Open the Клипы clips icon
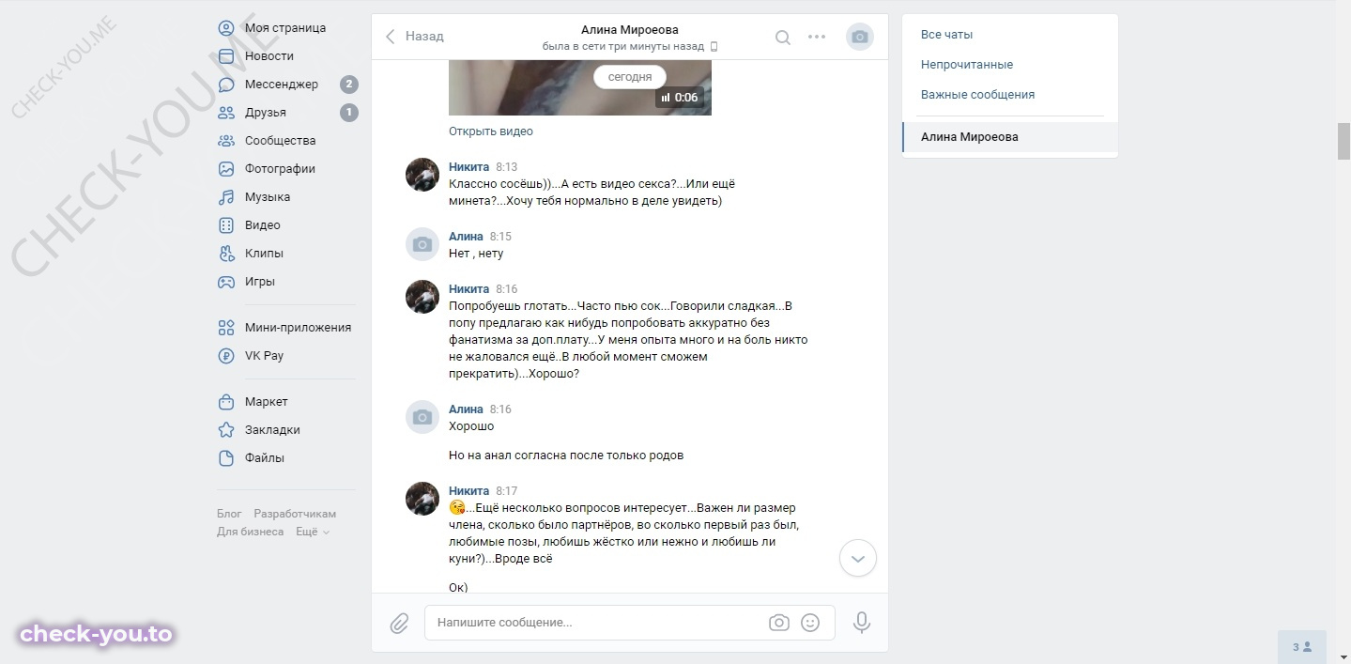1351x664 pixels. 226,254
